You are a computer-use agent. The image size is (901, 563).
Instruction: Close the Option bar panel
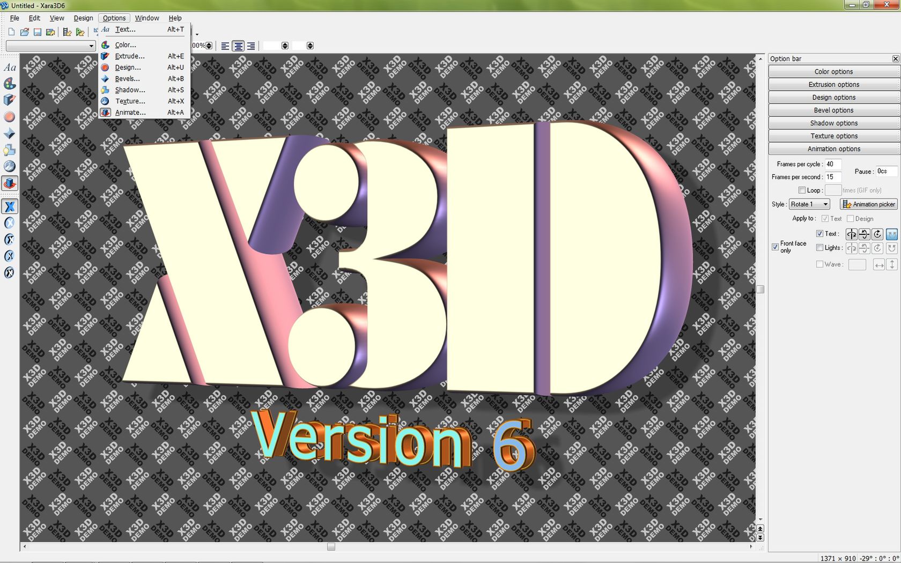895,58
